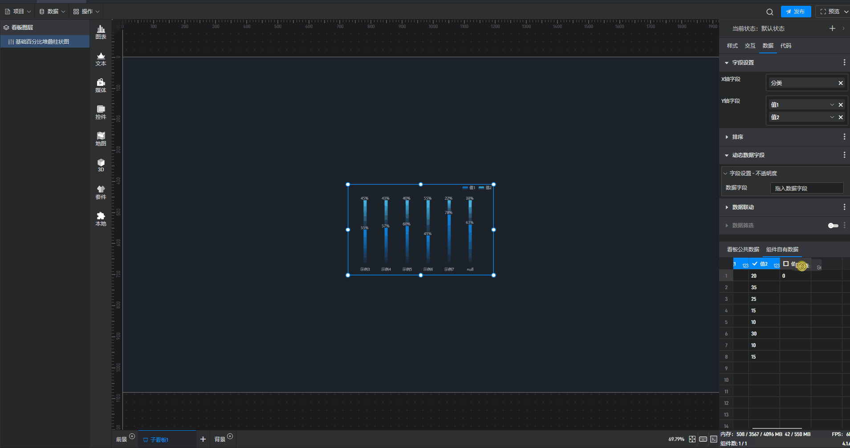850x448 pixels.
Task: Click the 69.79% zoom level
Action: (676, 439)
